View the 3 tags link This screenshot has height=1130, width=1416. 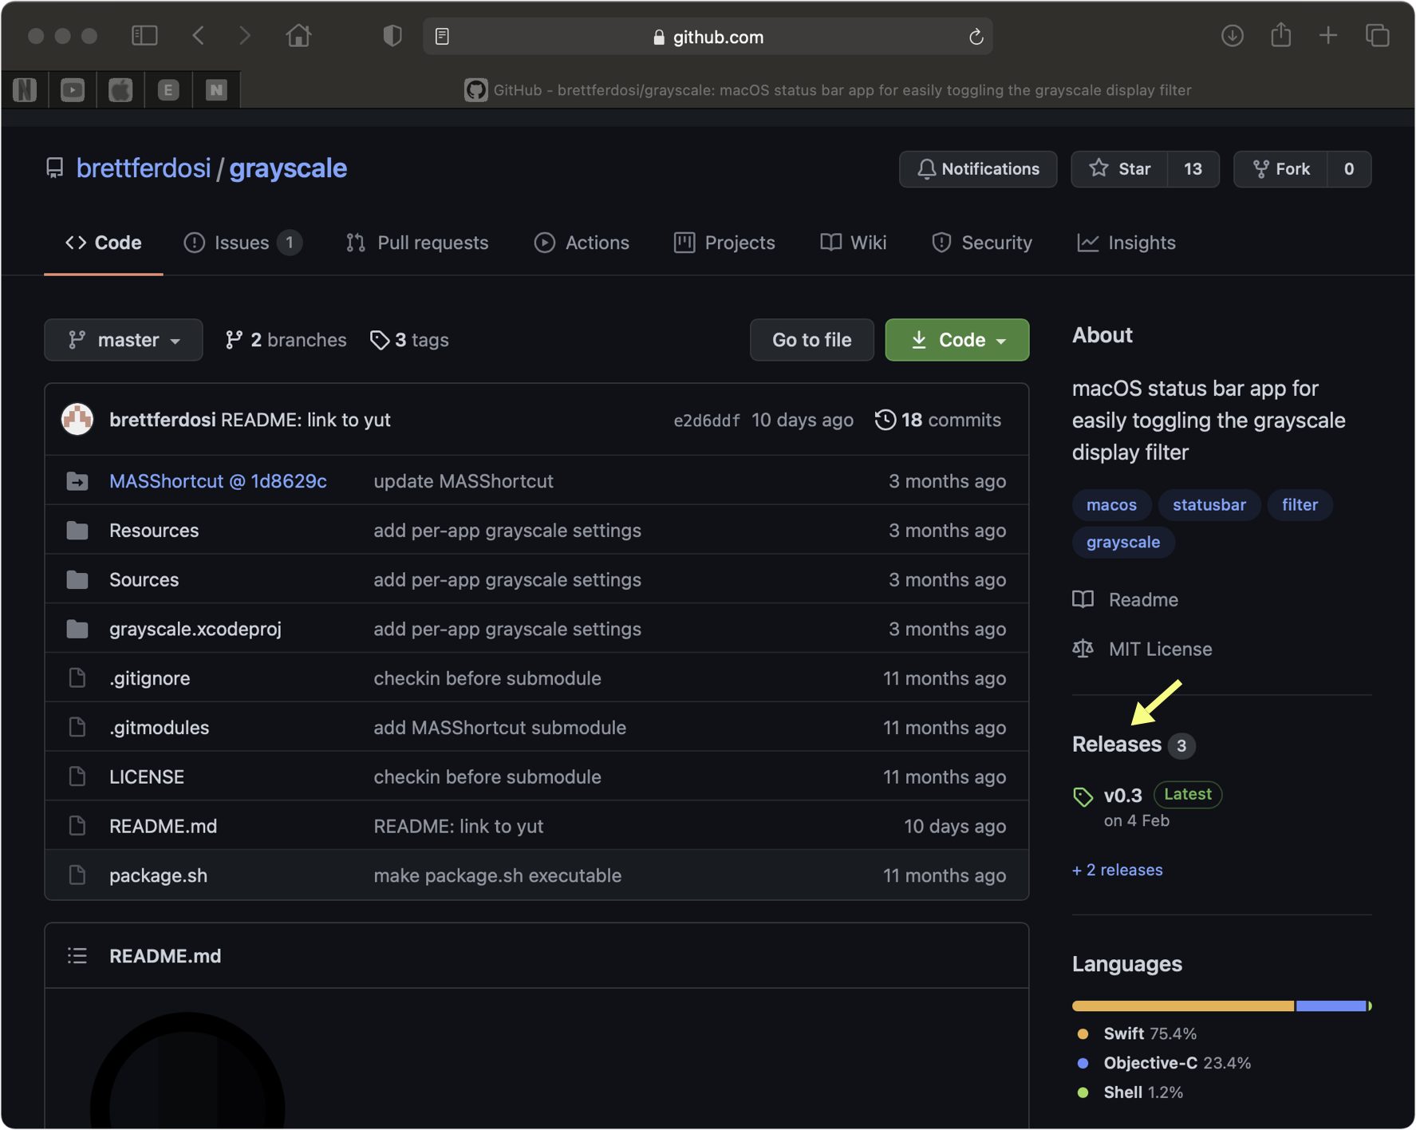point(409,340)
